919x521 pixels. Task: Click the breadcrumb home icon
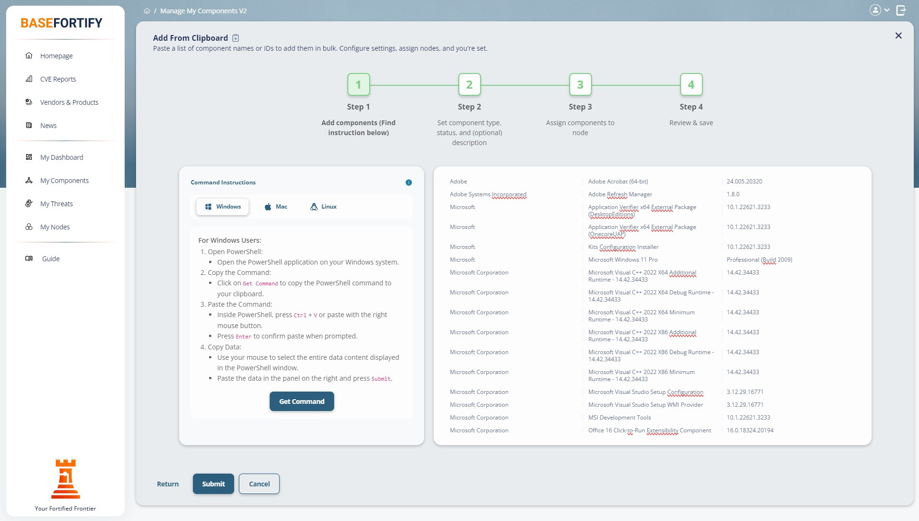tap(147, 11)
